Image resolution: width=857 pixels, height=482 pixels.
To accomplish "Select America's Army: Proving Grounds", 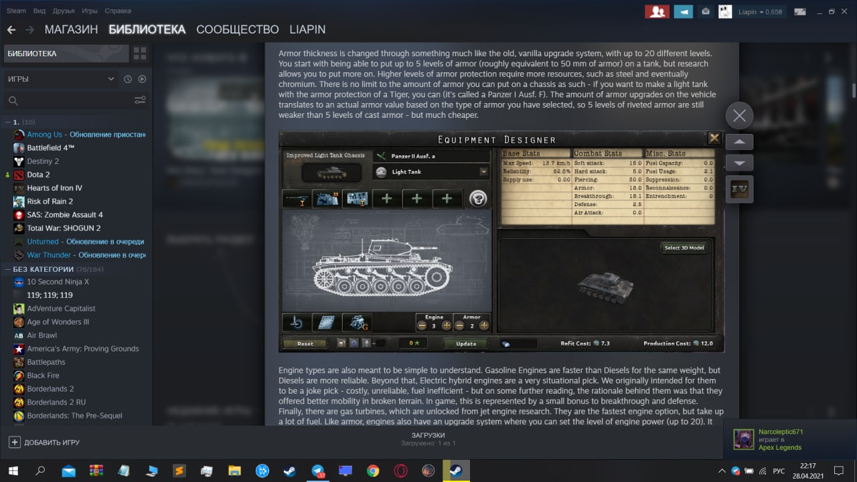I will point(79,349).
